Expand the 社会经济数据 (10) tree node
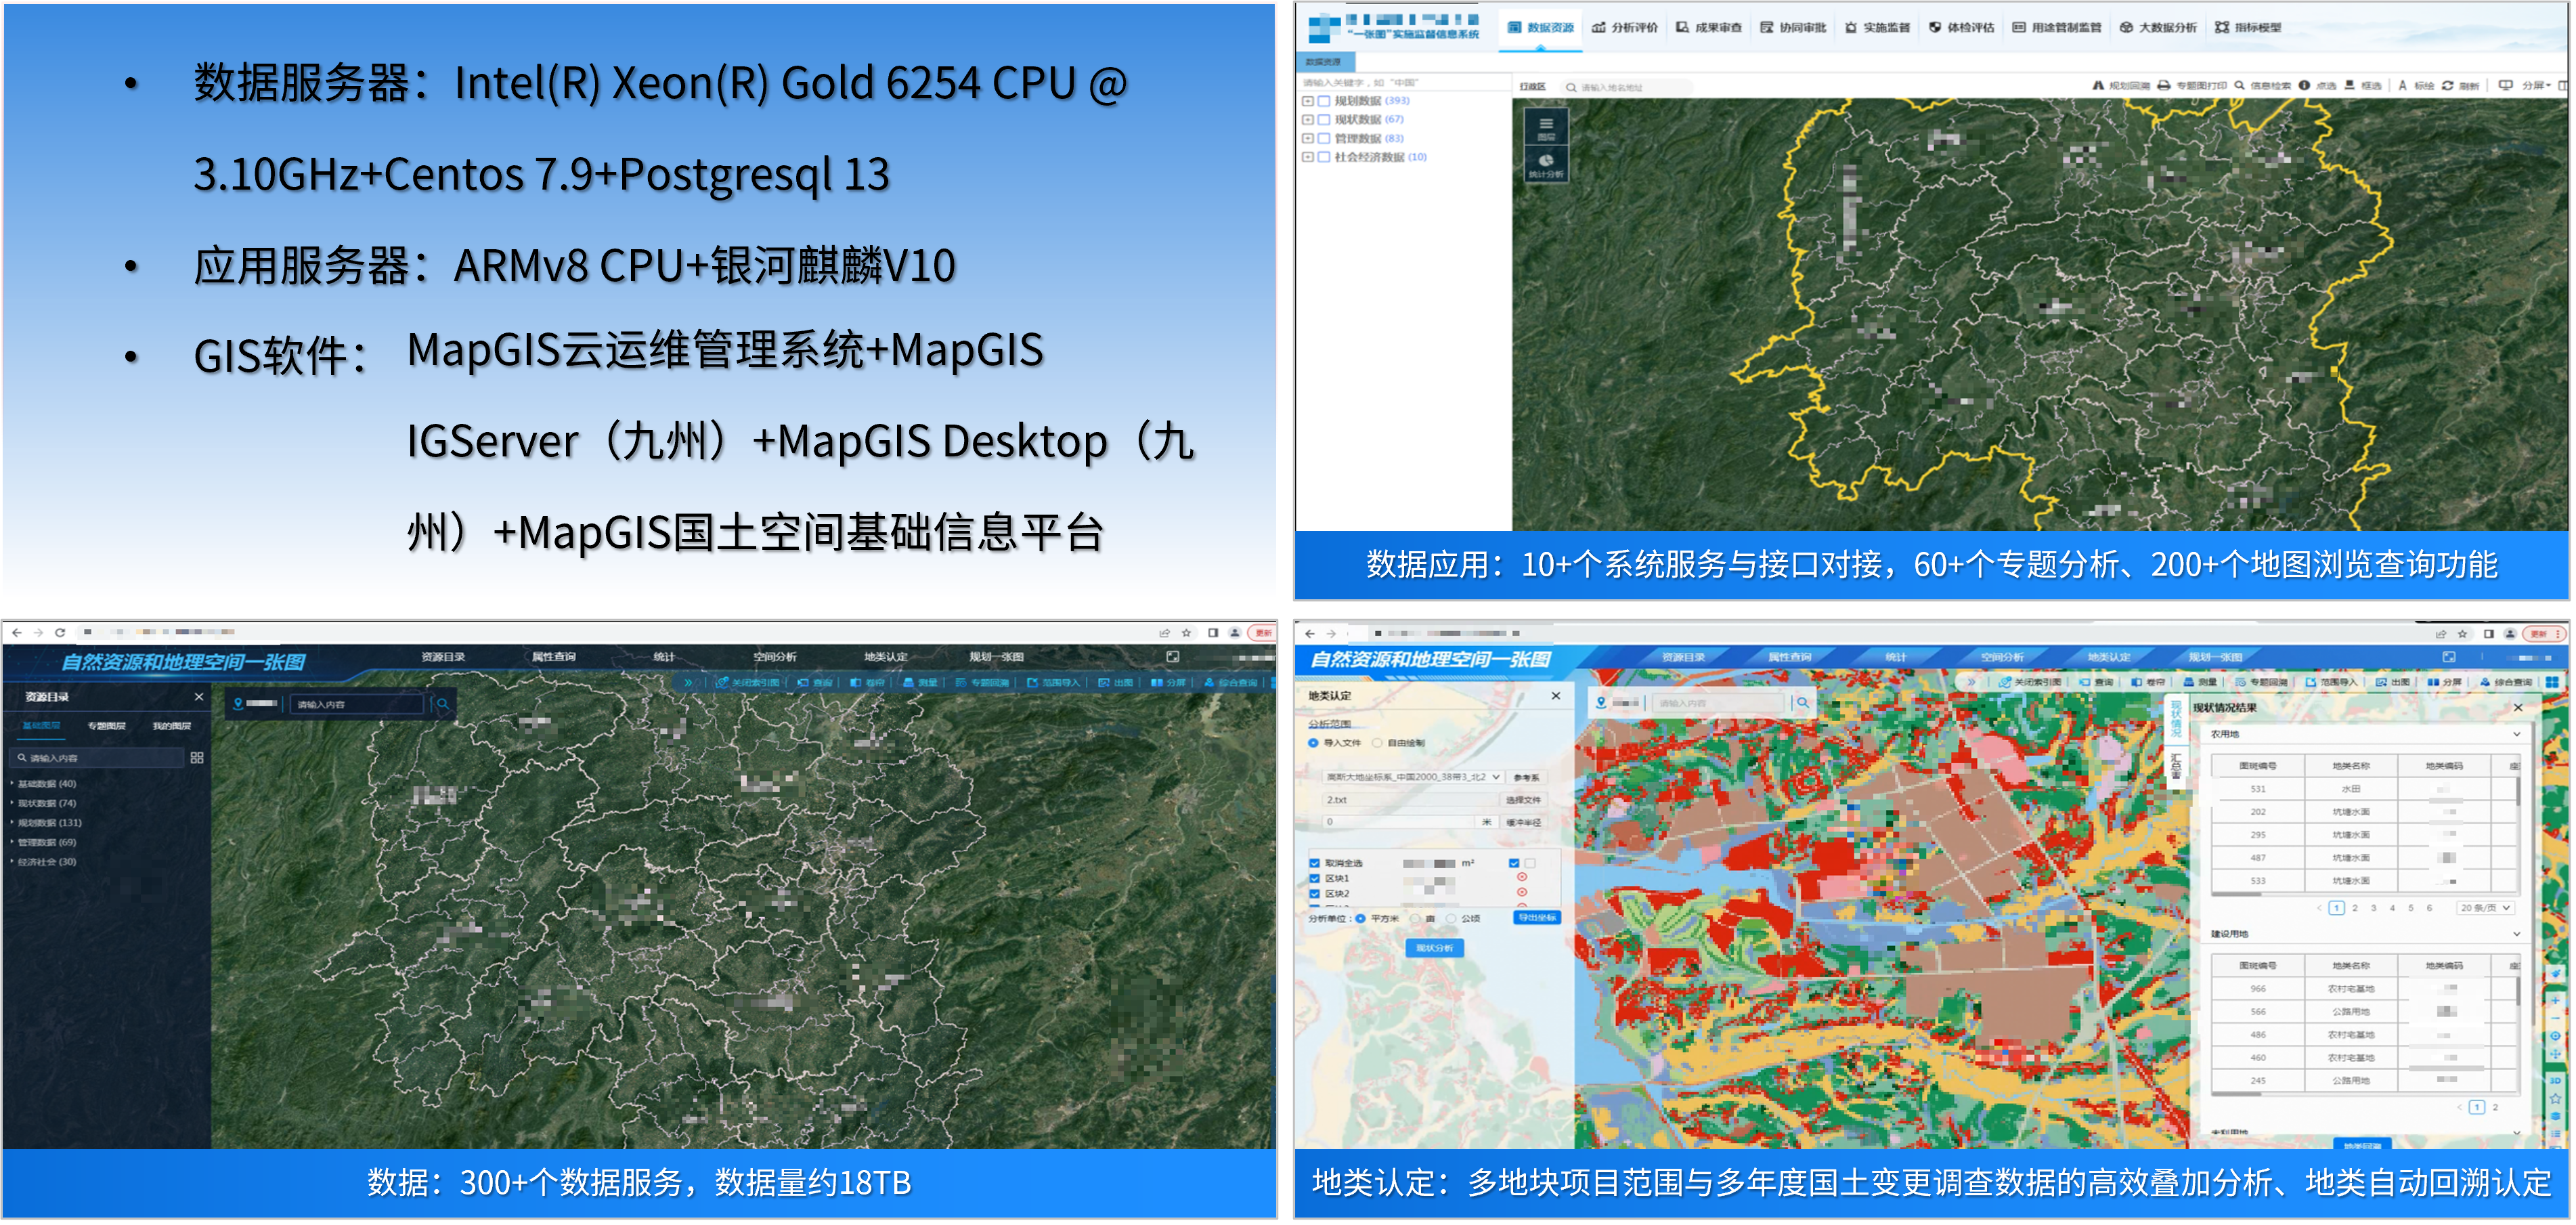The width and height of the screenshot is (2576, 1225). [x=1307, y=157]
